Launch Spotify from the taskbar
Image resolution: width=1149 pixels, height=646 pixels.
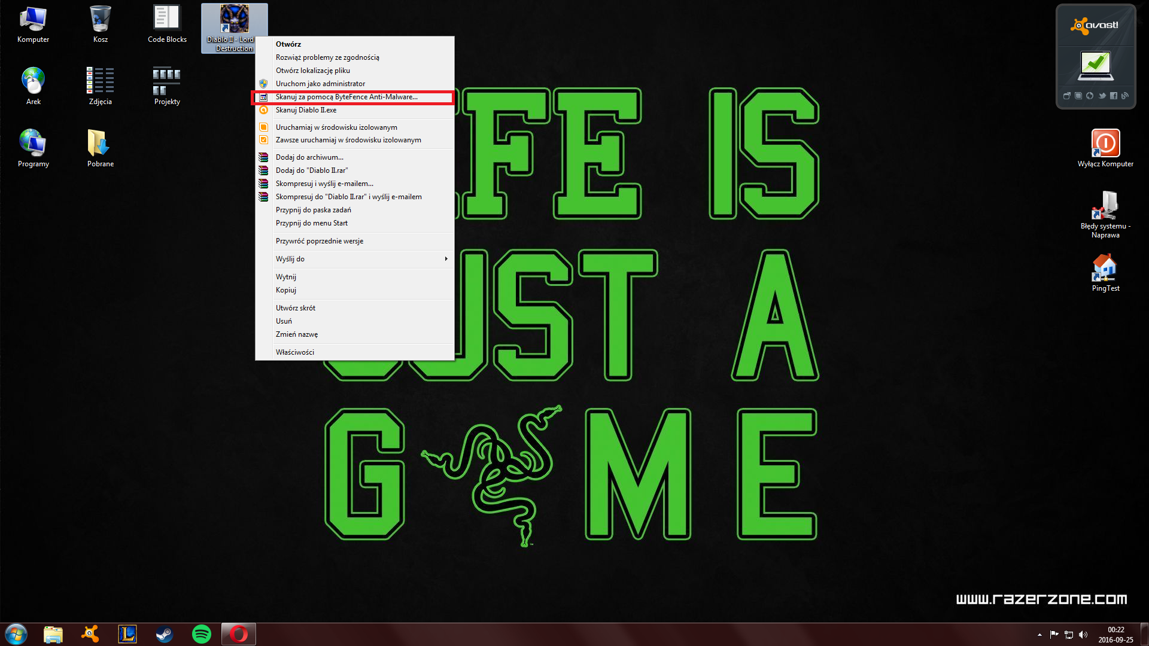coord(202,633)
